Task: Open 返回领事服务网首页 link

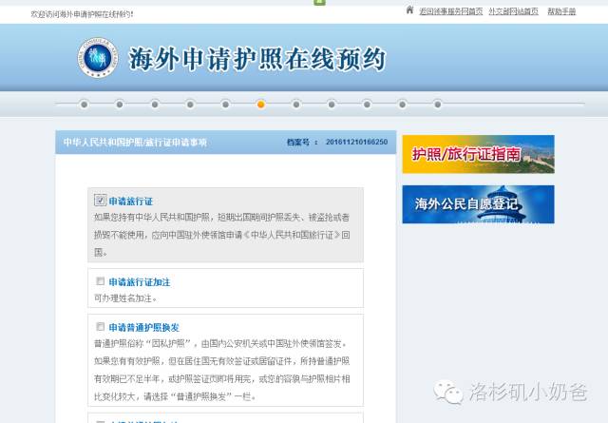Action: coord(451,11)
